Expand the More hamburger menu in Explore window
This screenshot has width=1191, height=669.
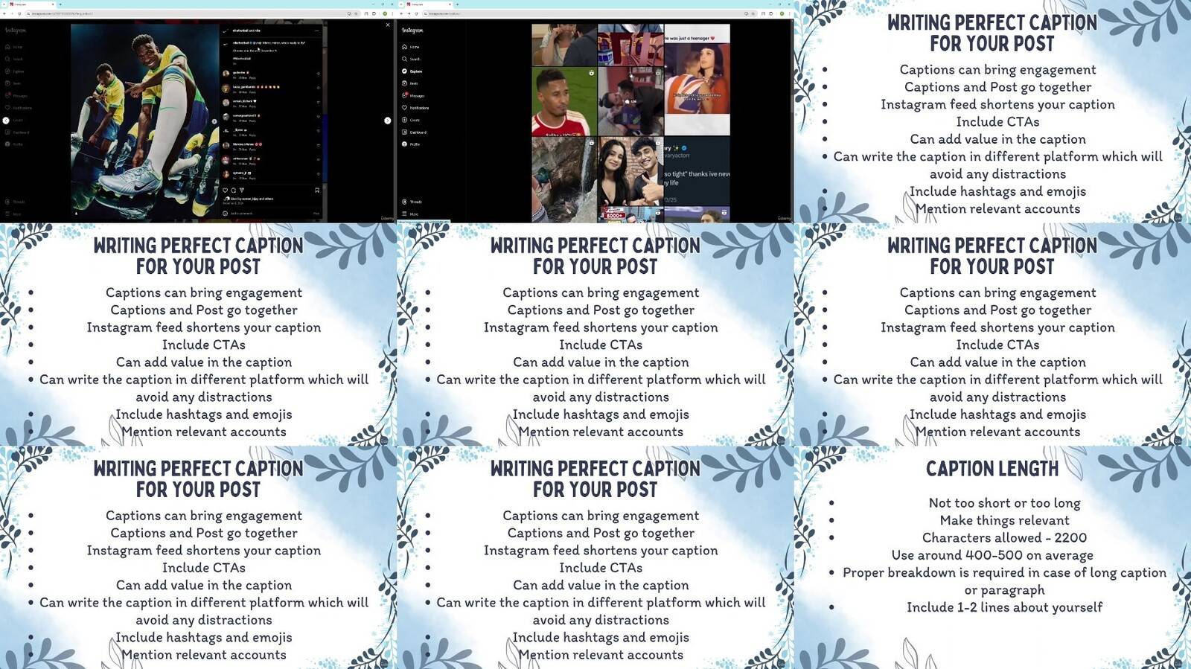(404, 214)
